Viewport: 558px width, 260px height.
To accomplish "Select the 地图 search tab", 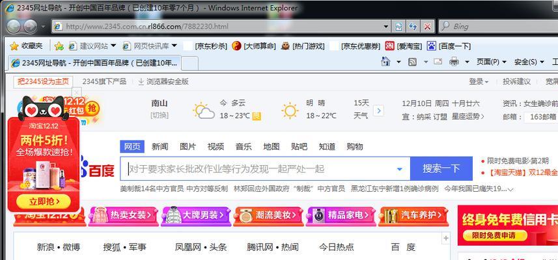I will pos(271,146).
